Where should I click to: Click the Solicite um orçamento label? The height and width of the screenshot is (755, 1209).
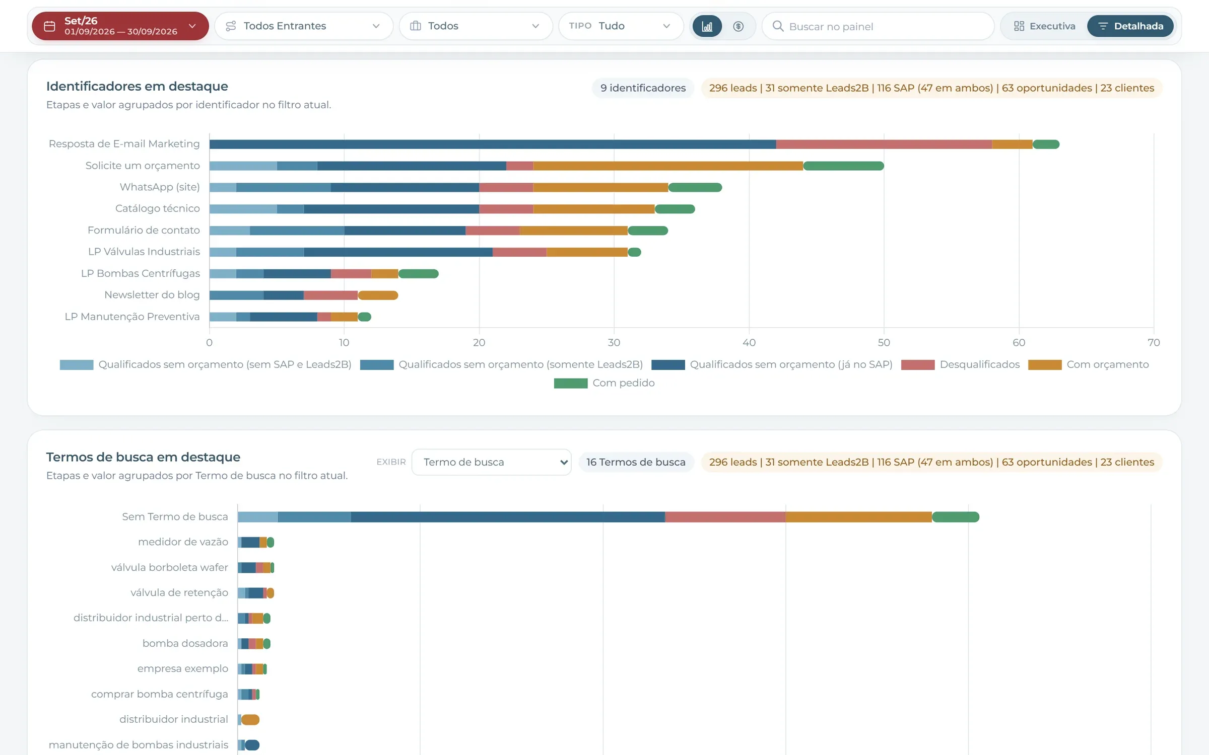click(x=143, y=166)
